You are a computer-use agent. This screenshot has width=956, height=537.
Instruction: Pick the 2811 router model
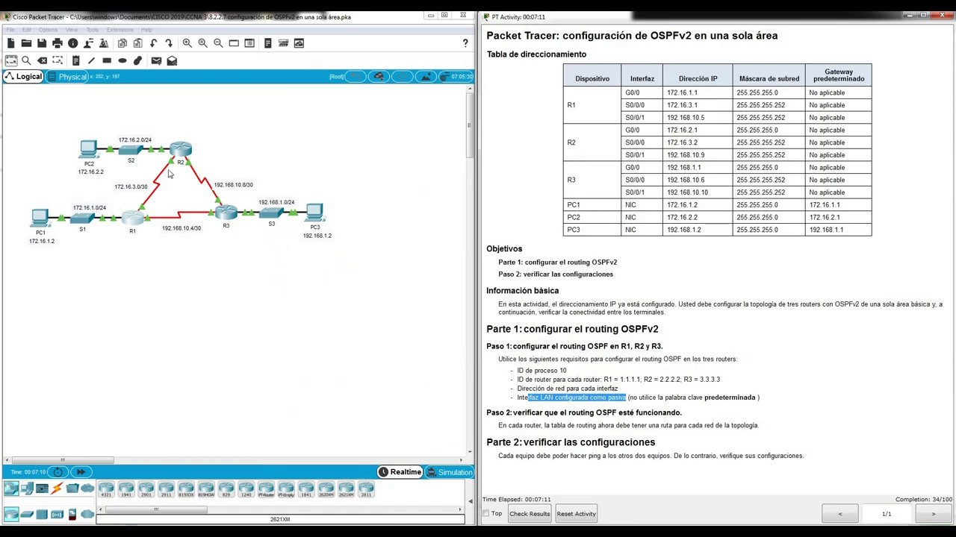click(366, 490)
